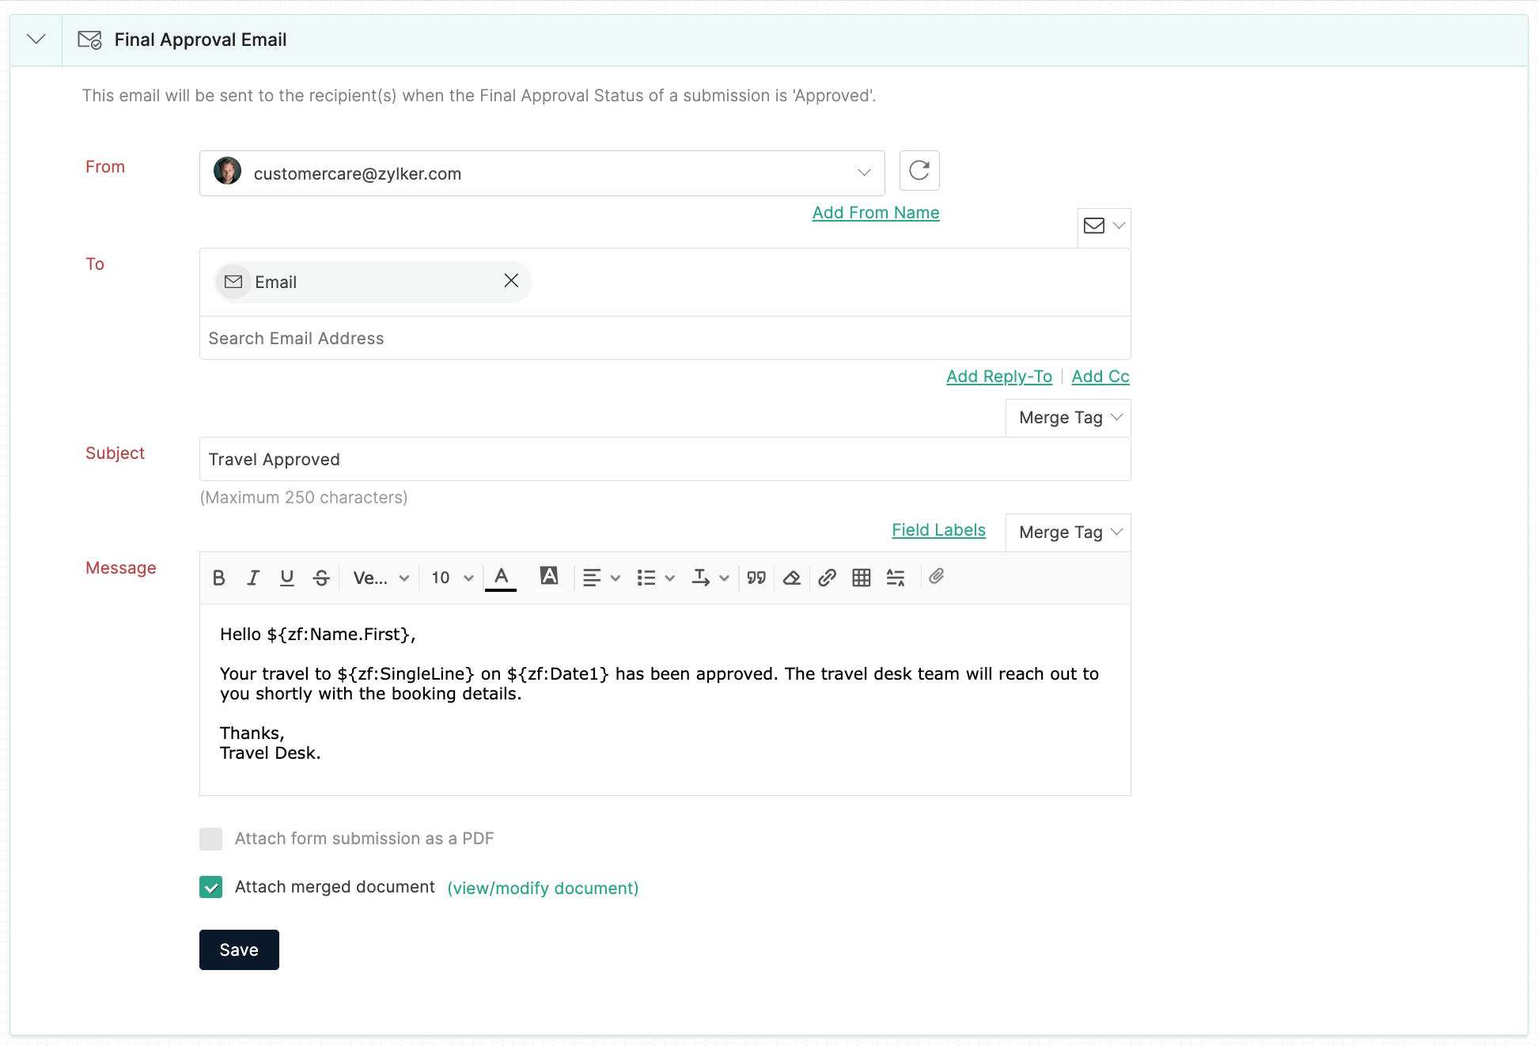This screenshot has width=1538, height=1046.
Task: Open the Subject Merge Tag dropdown
Action: pyautogui.click(x=1068, y=418)
